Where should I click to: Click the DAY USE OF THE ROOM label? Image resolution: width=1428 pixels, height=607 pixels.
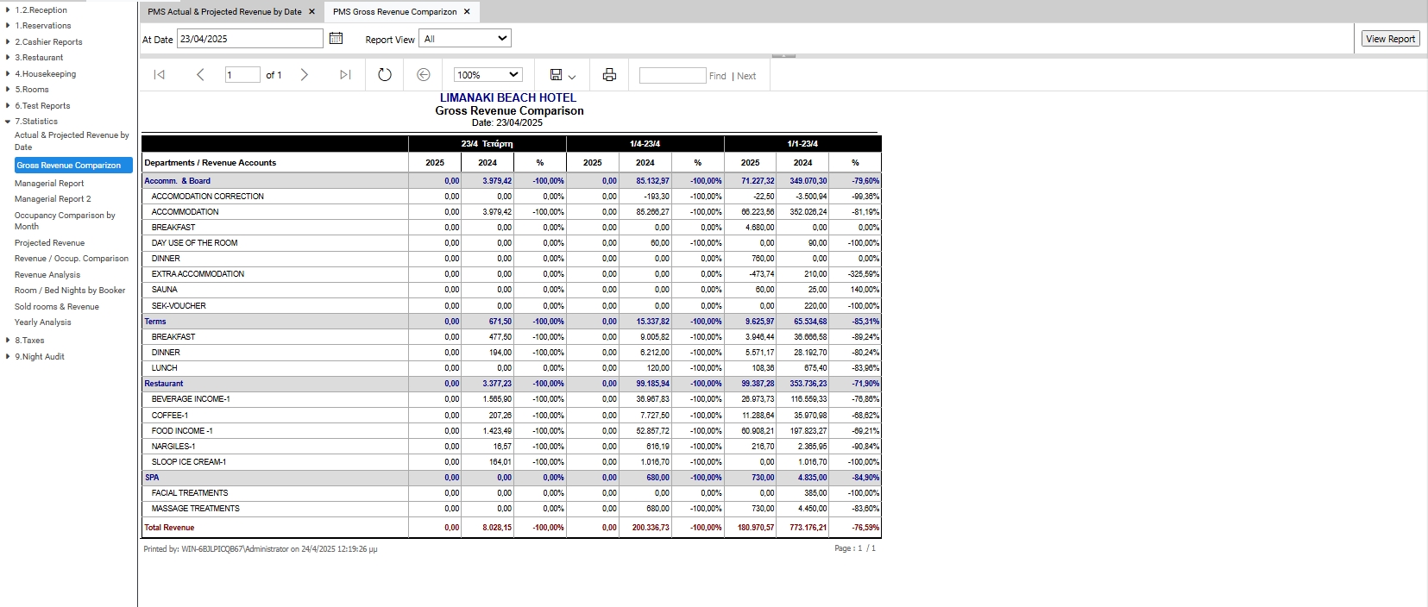194,243
